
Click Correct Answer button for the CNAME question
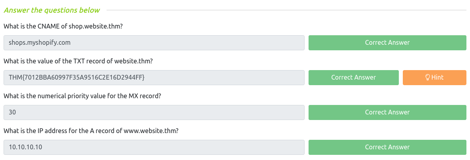click(387, 43)
